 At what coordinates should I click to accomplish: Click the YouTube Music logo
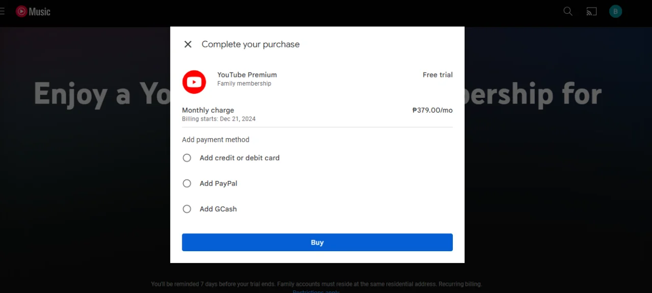click(33, 11)
